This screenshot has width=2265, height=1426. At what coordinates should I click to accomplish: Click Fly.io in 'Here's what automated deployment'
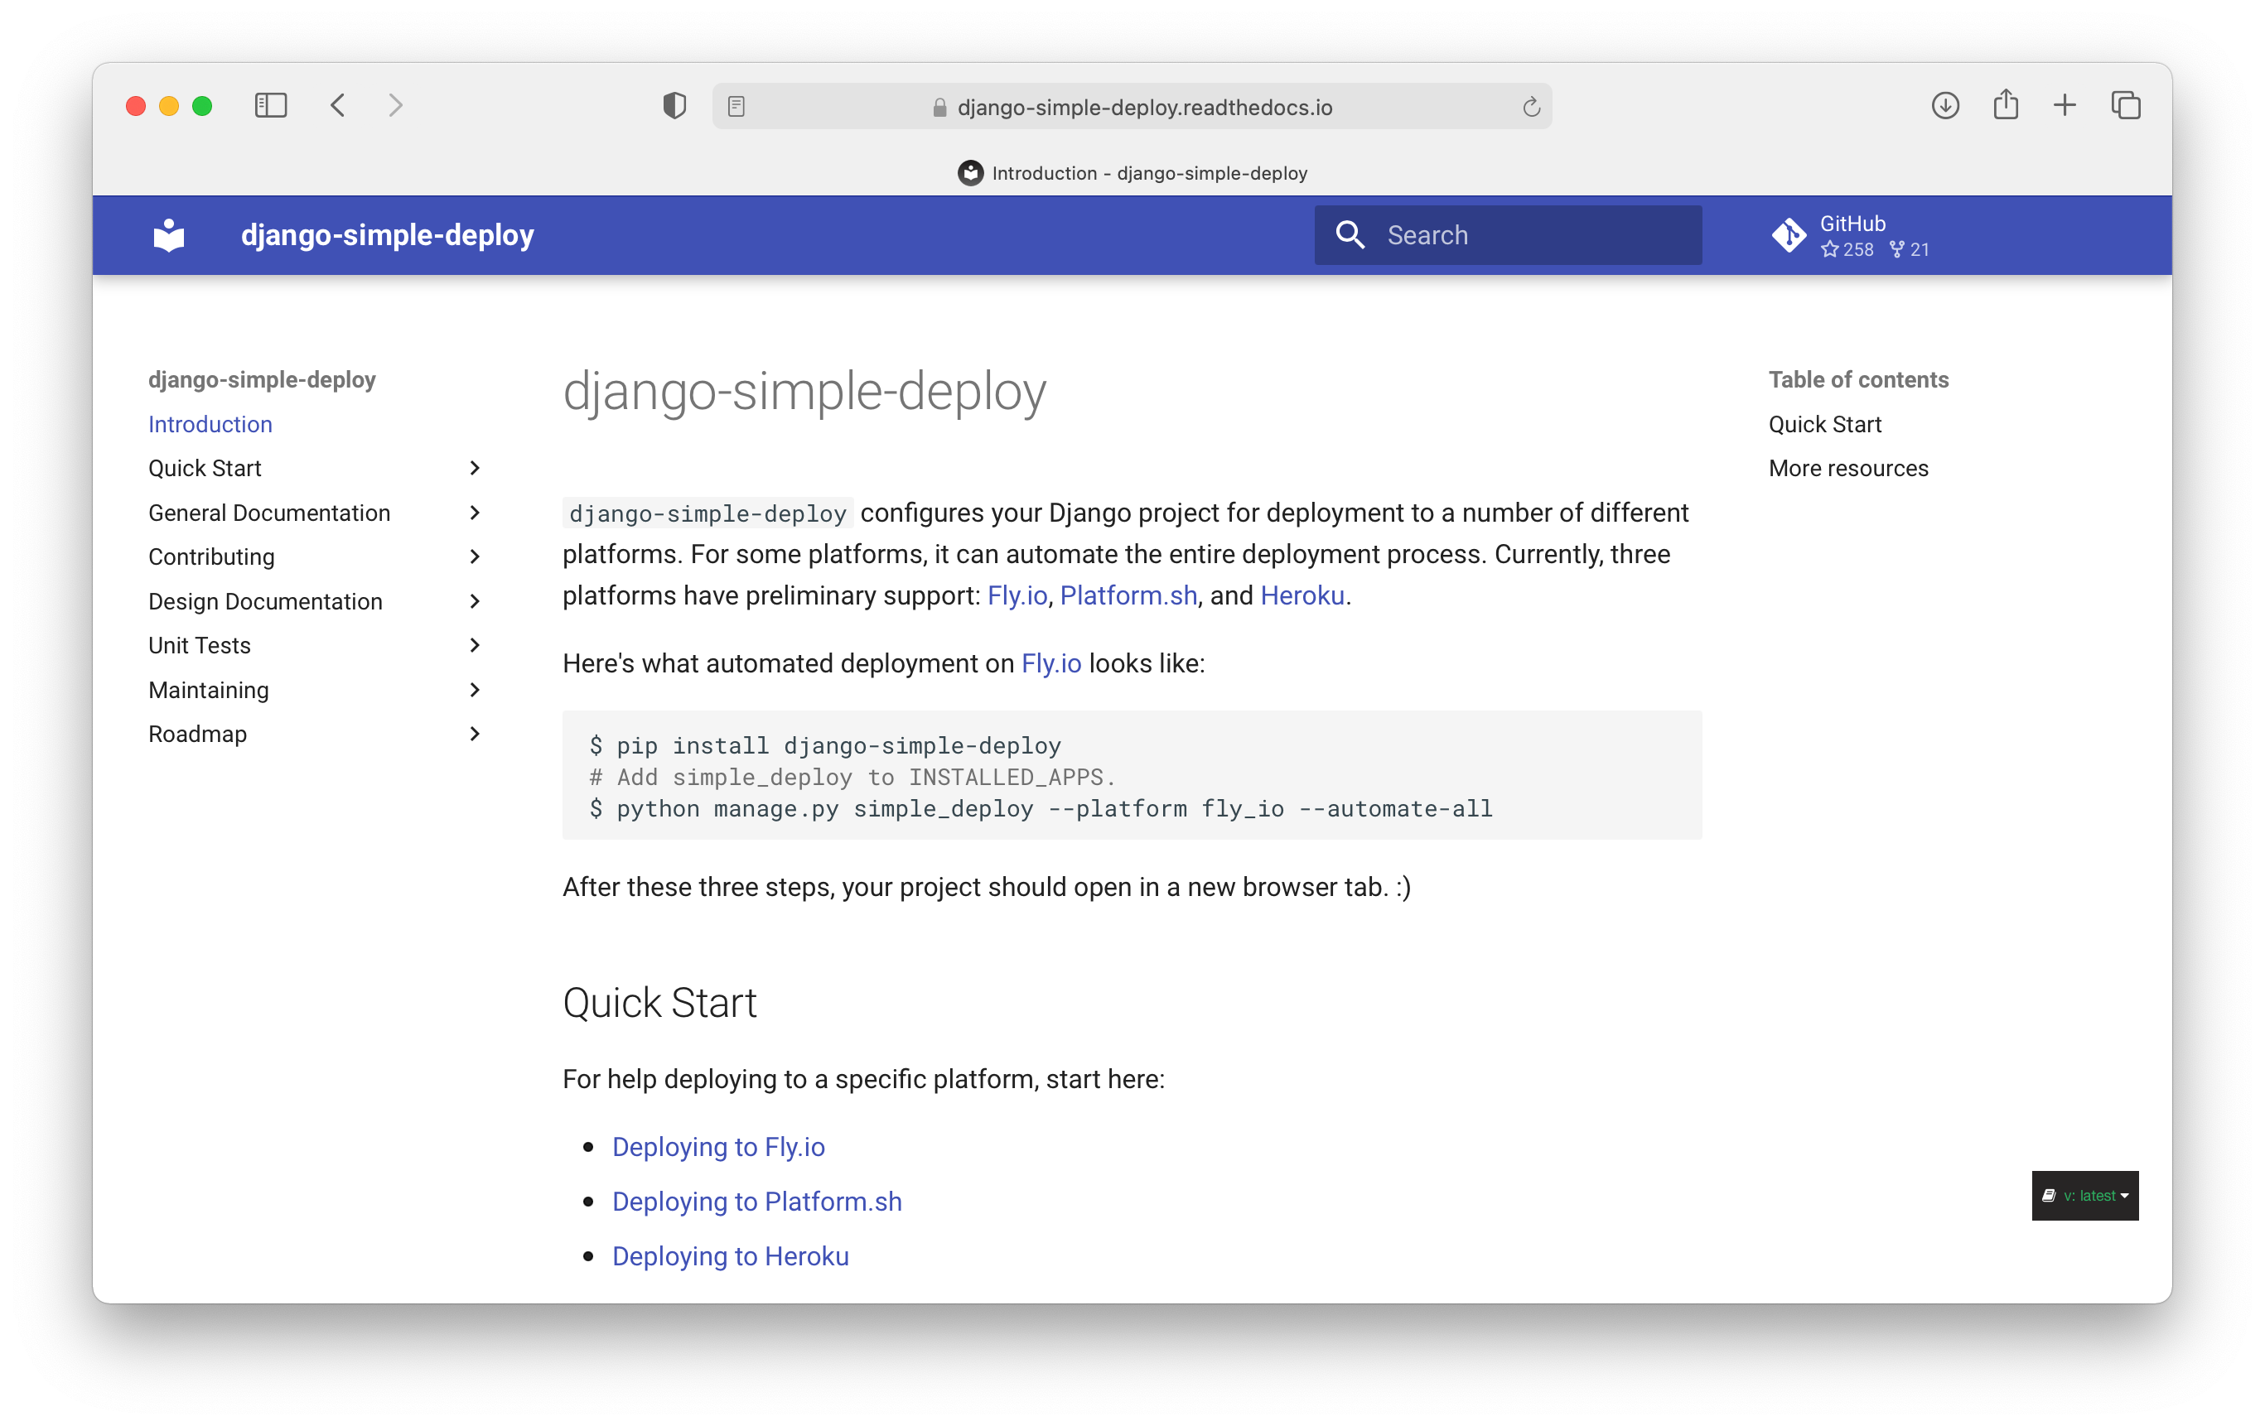[x=1050, y=662]
